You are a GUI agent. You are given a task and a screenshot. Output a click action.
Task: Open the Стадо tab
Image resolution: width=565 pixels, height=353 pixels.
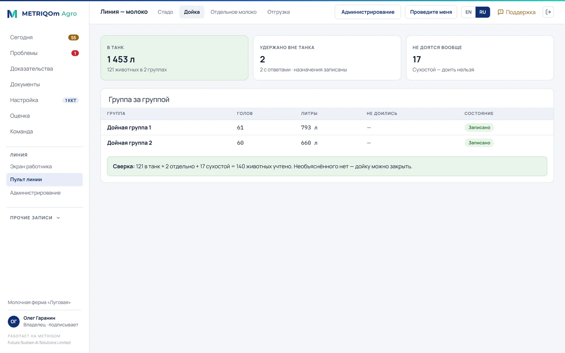tap(165, 12)
